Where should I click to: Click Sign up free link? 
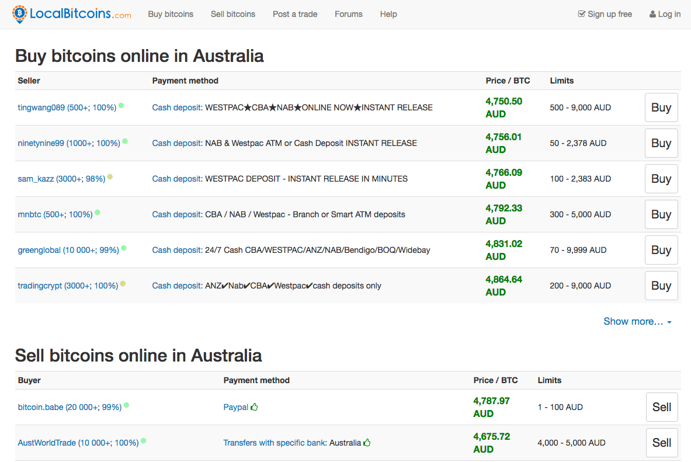pyautogui.click(x=605, y=14)
